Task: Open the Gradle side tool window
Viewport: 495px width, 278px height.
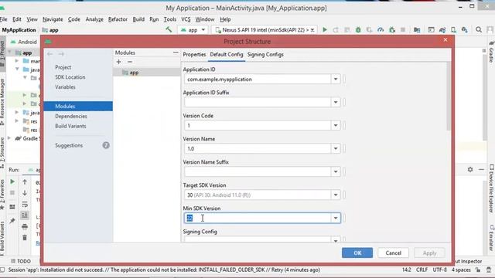Action: (x=491, y=52)
